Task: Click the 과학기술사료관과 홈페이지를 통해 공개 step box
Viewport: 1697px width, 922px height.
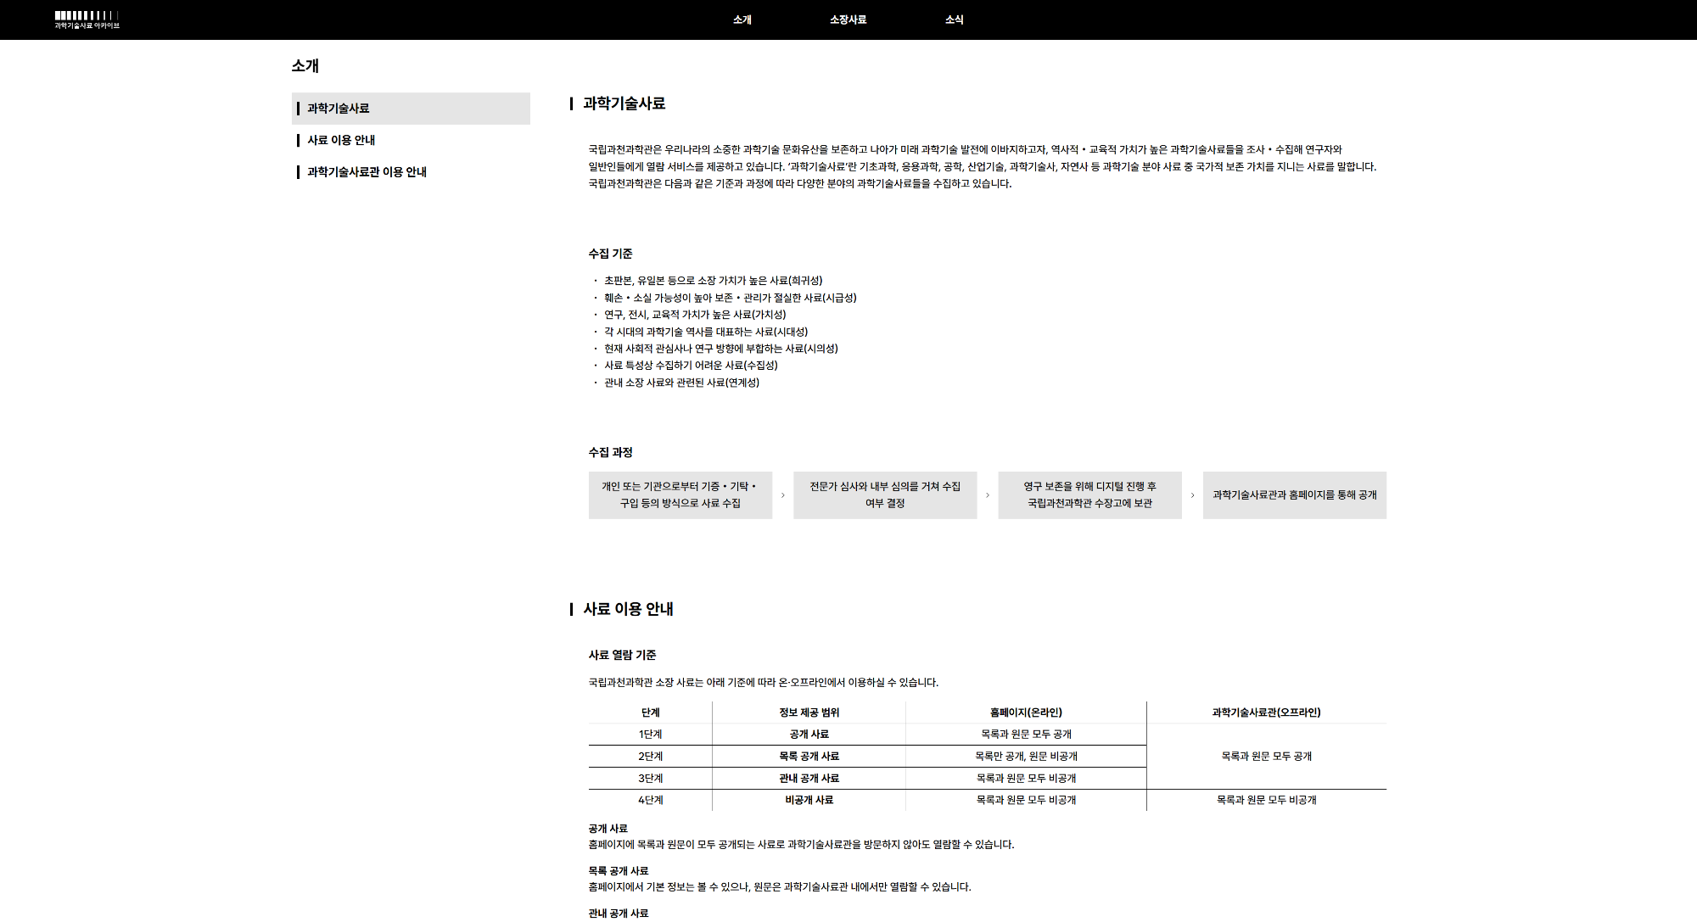Action: (x=1294, y=495)
